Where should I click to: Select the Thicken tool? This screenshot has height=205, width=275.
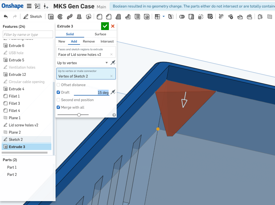[x=89, y=17]
